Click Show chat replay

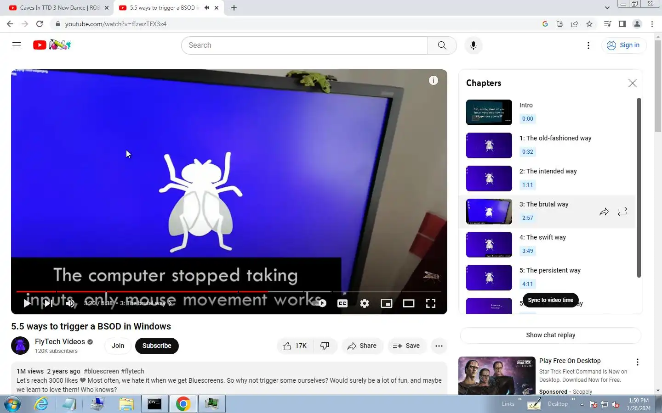click(551, 335)
